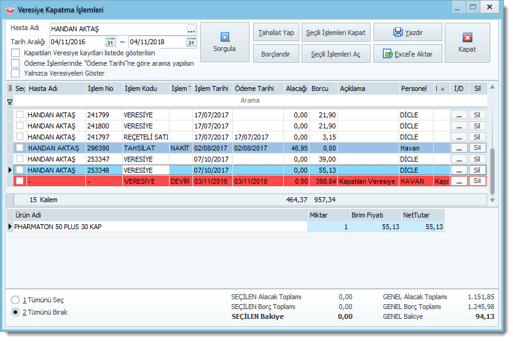Click the grid scrollbar down arrow
The height and width of the screenshot is (341, 513).
492,200
